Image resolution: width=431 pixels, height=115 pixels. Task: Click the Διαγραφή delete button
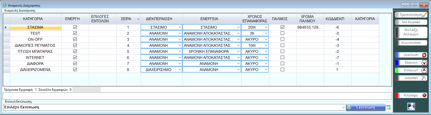[x=411, y=78]
